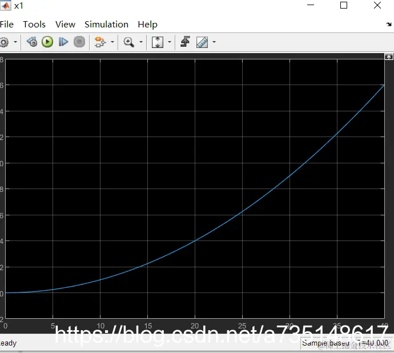Minimize the x1 scope window

coord(311,5)
